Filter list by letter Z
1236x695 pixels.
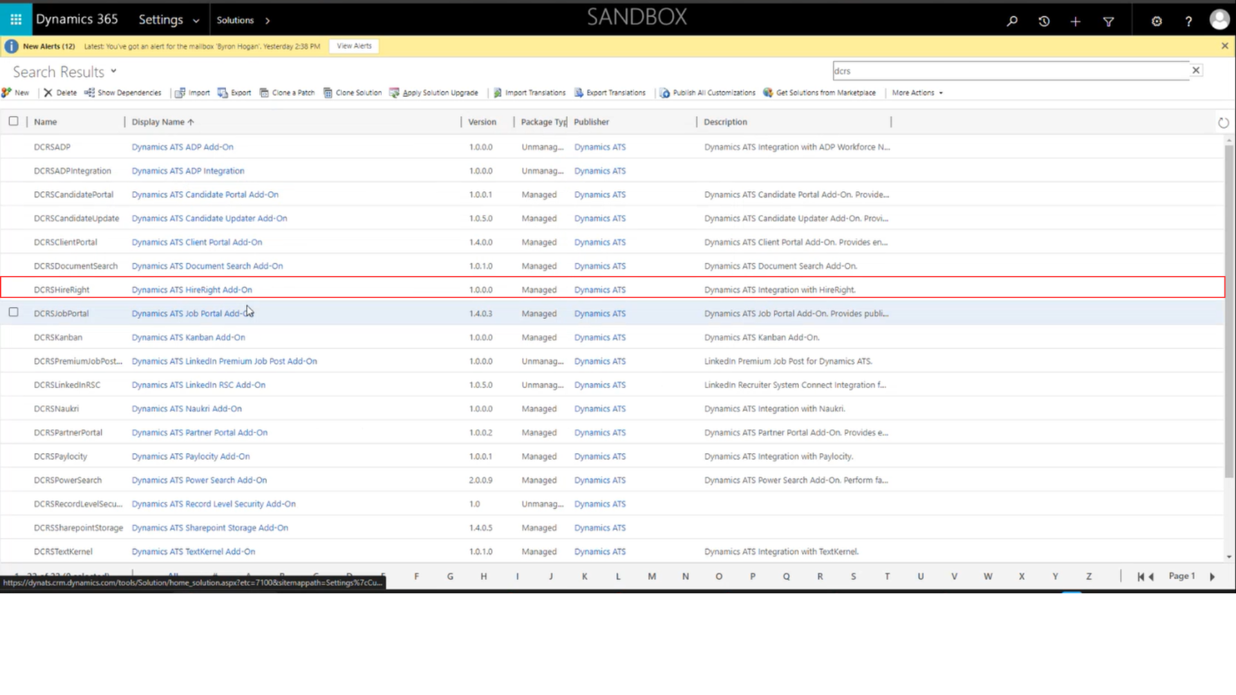pyautogui.click(x=1089, y=577)
